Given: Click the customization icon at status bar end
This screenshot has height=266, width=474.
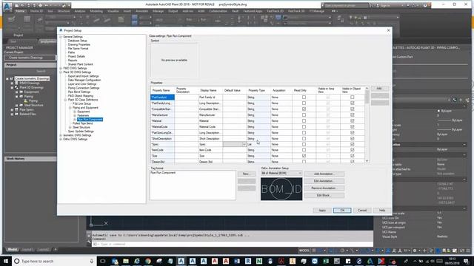Looking at the screenshot, I should pyautogui.click(x=468, y=250).
